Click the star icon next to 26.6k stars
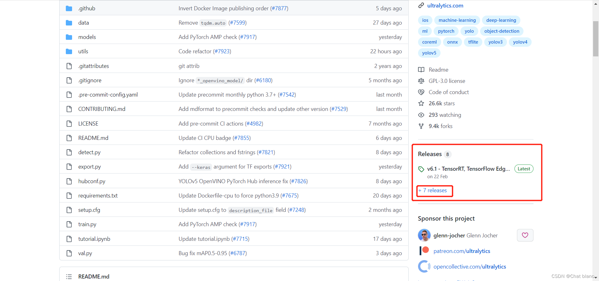 click(x=421, y=103)
